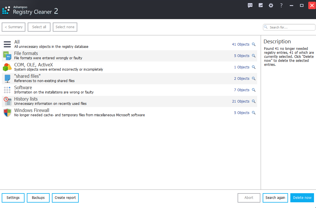Click magnifier icon for File formats row

254,56
